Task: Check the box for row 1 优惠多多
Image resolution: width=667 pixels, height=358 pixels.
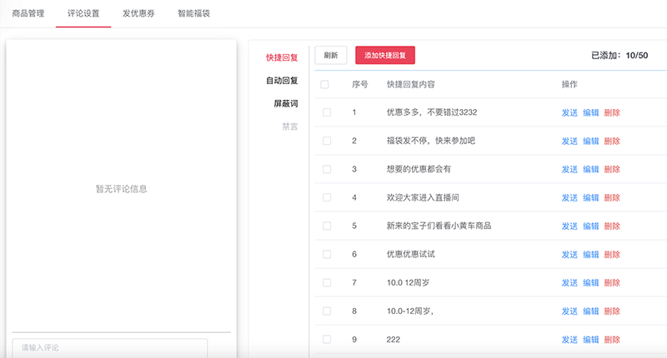Action: tap(327, 112)
